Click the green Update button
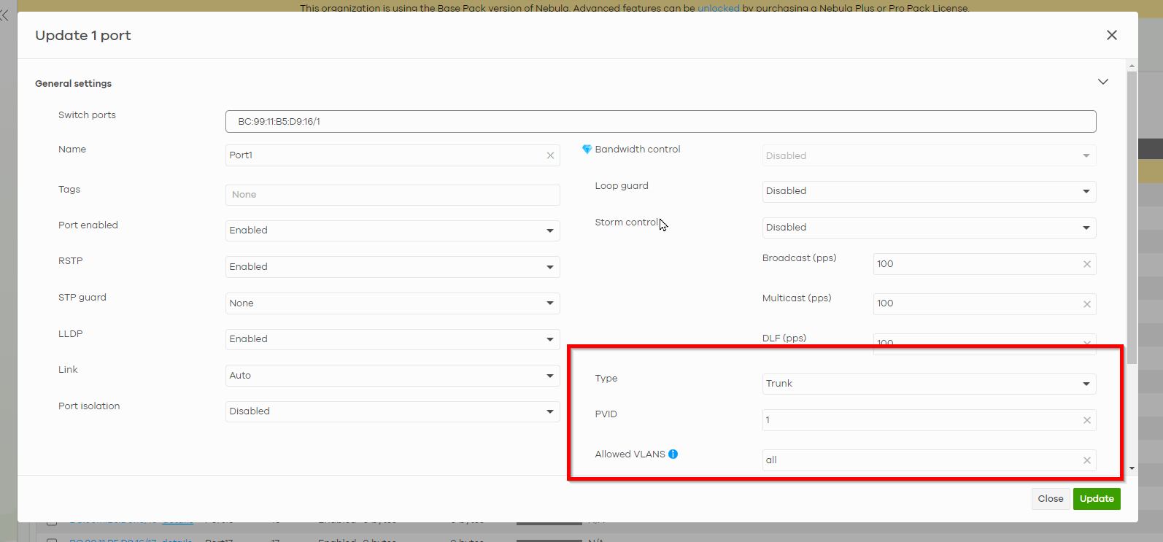Screen dimensions: 1163x542 coord(1096,499)
